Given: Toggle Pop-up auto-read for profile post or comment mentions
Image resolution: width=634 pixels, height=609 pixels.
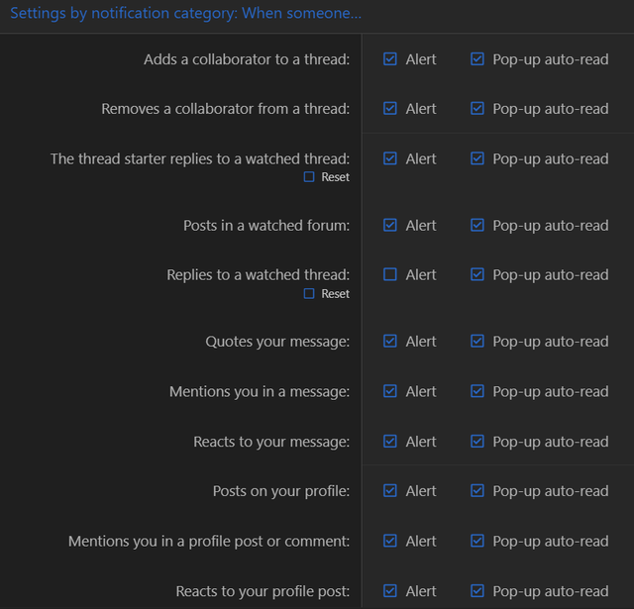Looking at the screenshot, I should (477, 542).
